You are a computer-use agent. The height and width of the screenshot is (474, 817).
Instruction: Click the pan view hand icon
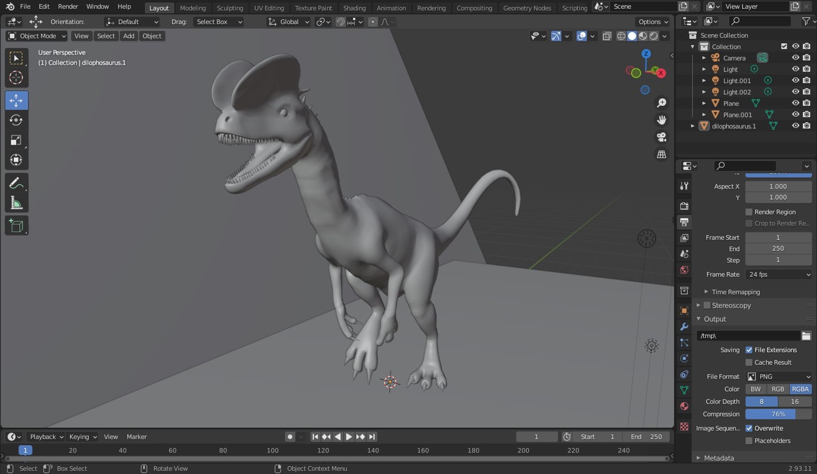[661, 120]
